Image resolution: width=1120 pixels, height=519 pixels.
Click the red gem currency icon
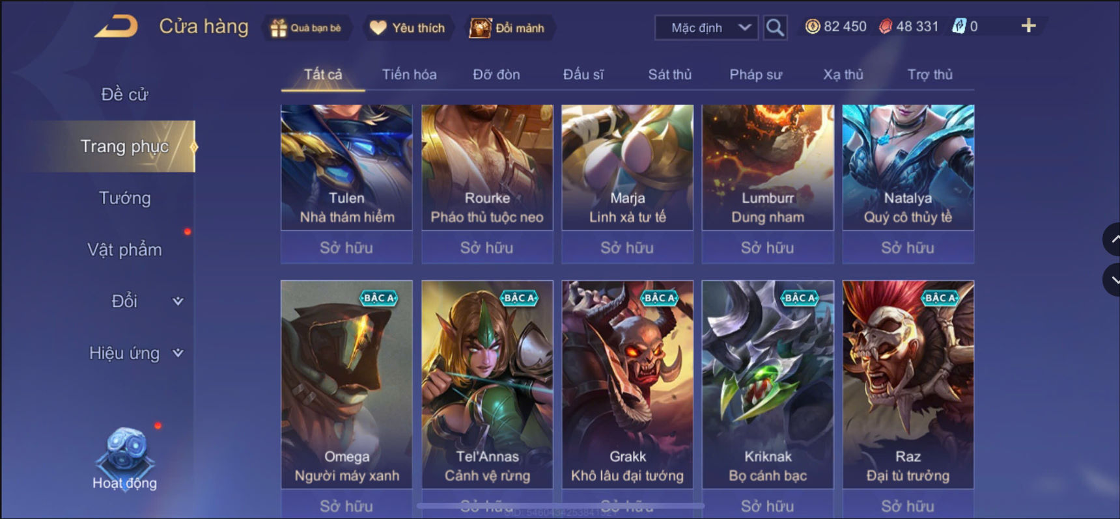[x=886, y=27]
